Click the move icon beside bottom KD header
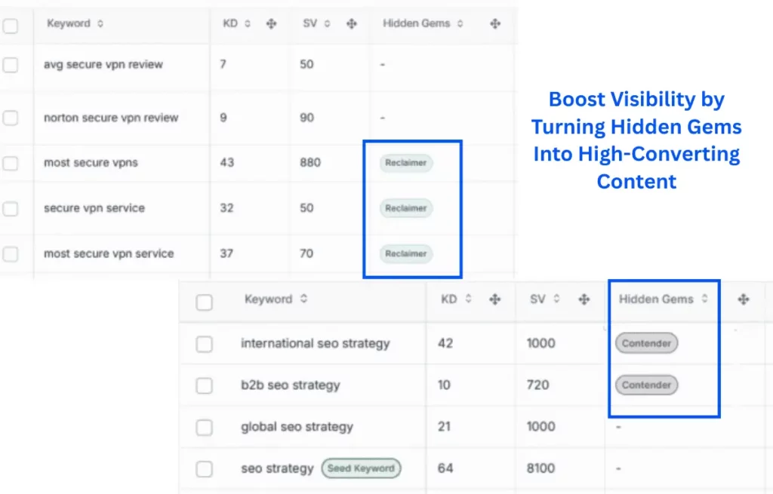Viewport: 773px width, 494px height. 494,299
